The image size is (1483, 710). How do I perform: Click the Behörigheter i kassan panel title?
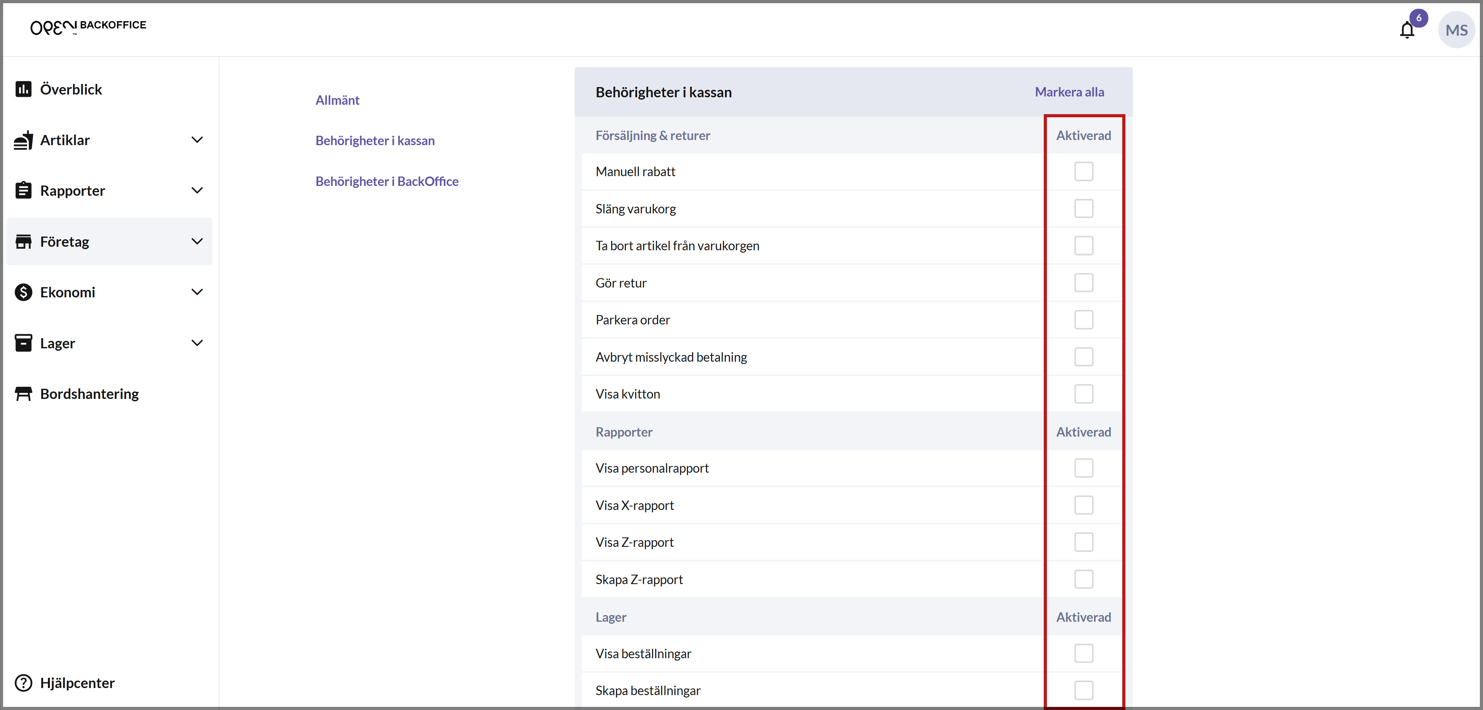[663, 92]
